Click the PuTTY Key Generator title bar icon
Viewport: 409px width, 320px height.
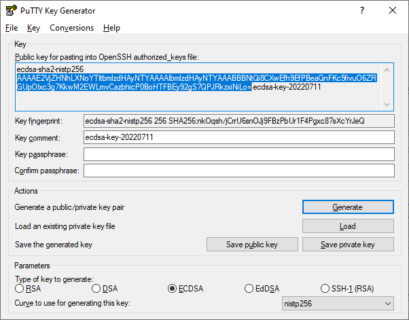click(x=10, y=11)
